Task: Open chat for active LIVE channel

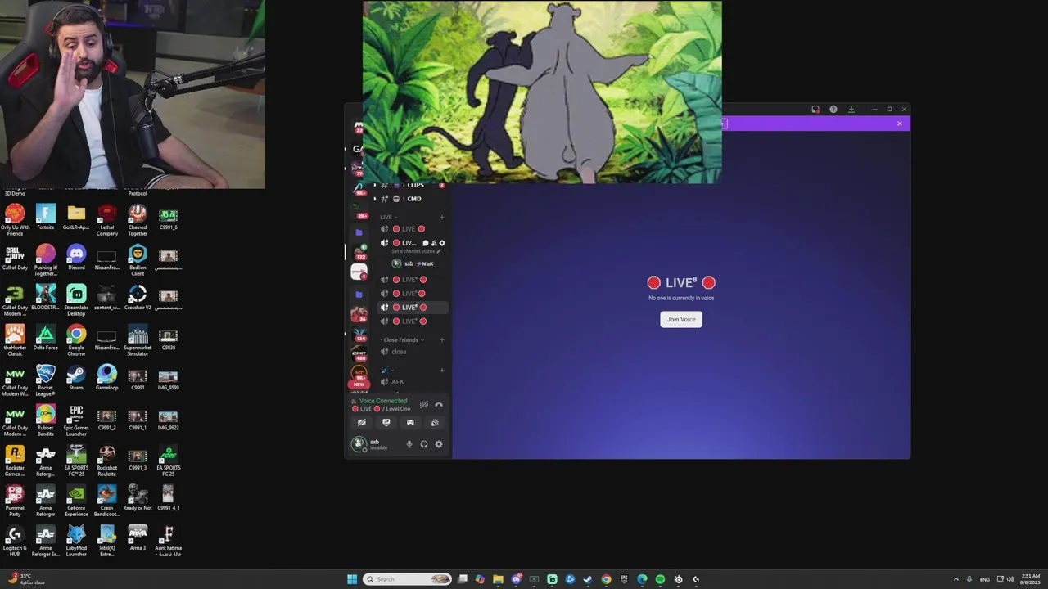Action: point(425,243)
